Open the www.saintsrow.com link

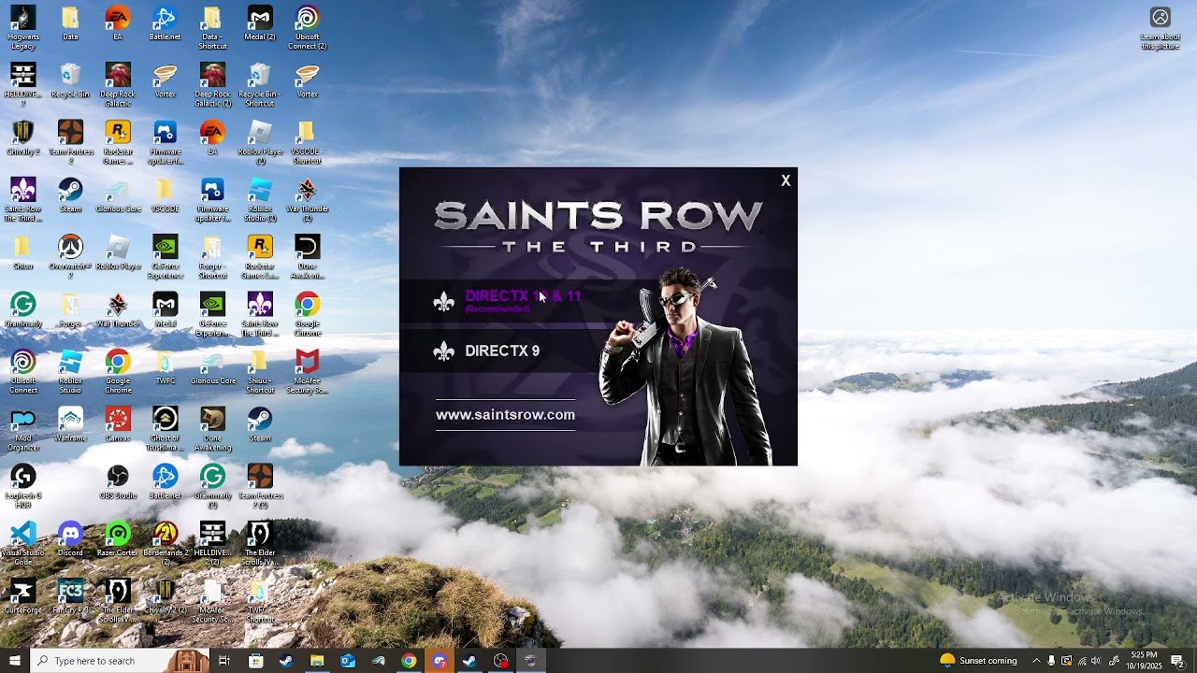(505, 415)
